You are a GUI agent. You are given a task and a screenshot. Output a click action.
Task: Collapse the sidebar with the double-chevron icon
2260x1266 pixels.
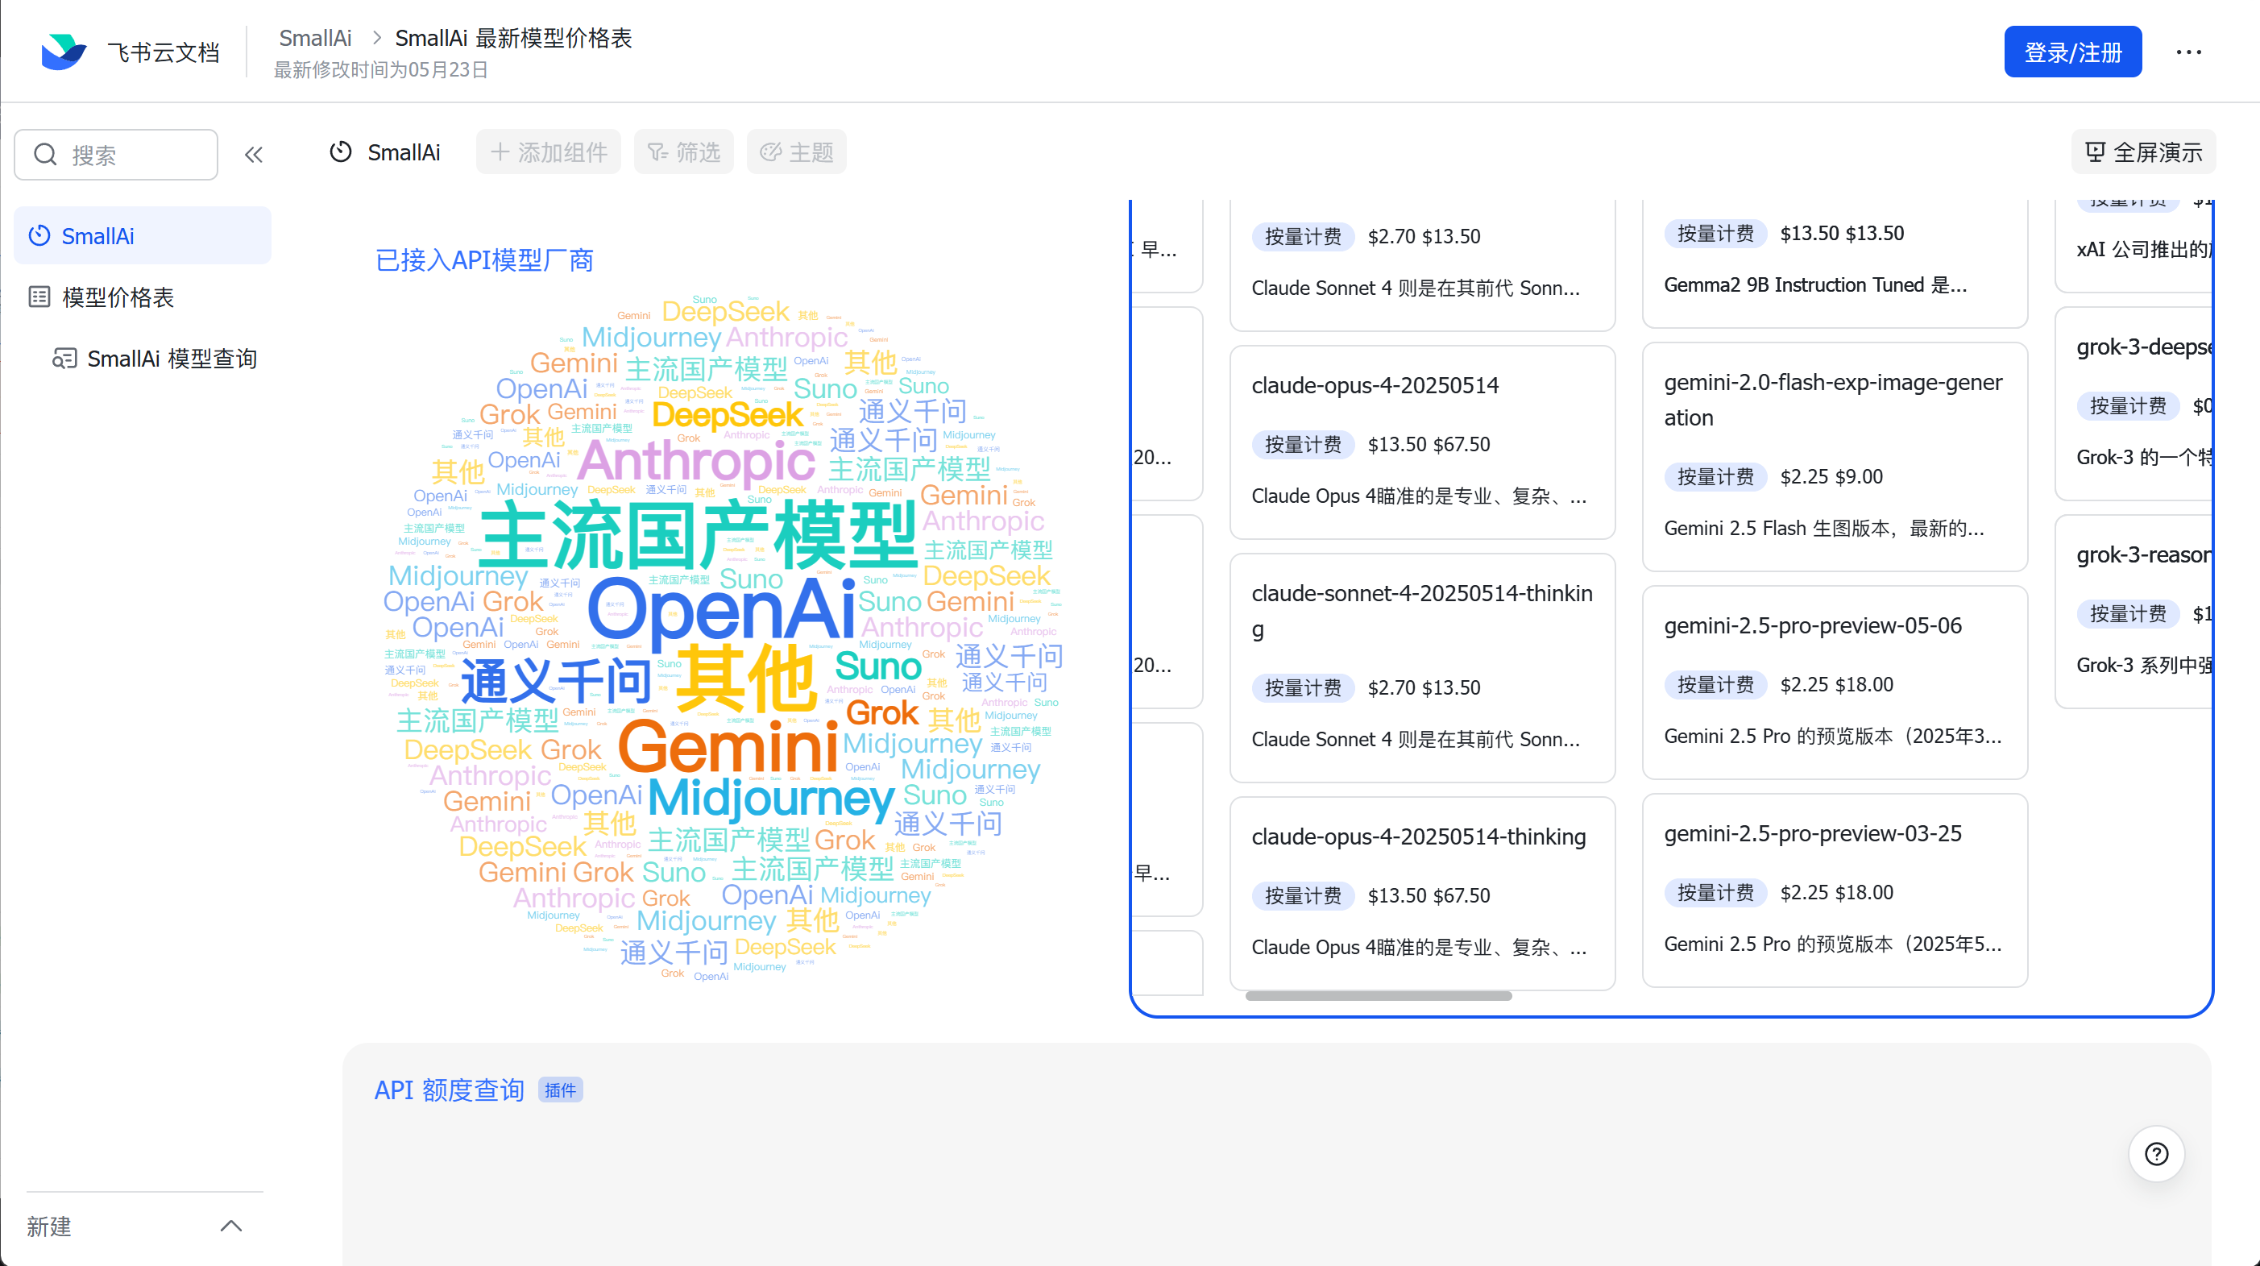pos(254,156)
